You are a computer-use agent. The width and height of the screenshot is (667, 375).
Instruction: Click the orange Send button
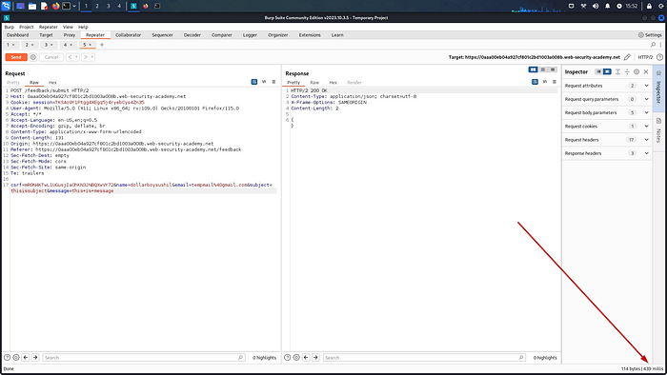click(16, 57)
